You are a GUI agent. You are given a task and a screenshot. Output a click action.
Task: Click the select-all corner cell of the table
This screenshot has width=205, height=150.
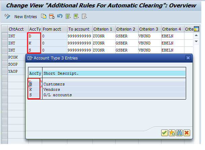pos(5,29)
